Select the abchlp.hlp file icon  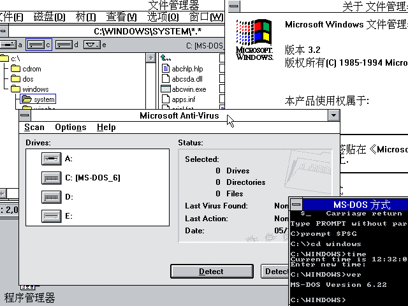pyautogui.click(x=166, y=68)
